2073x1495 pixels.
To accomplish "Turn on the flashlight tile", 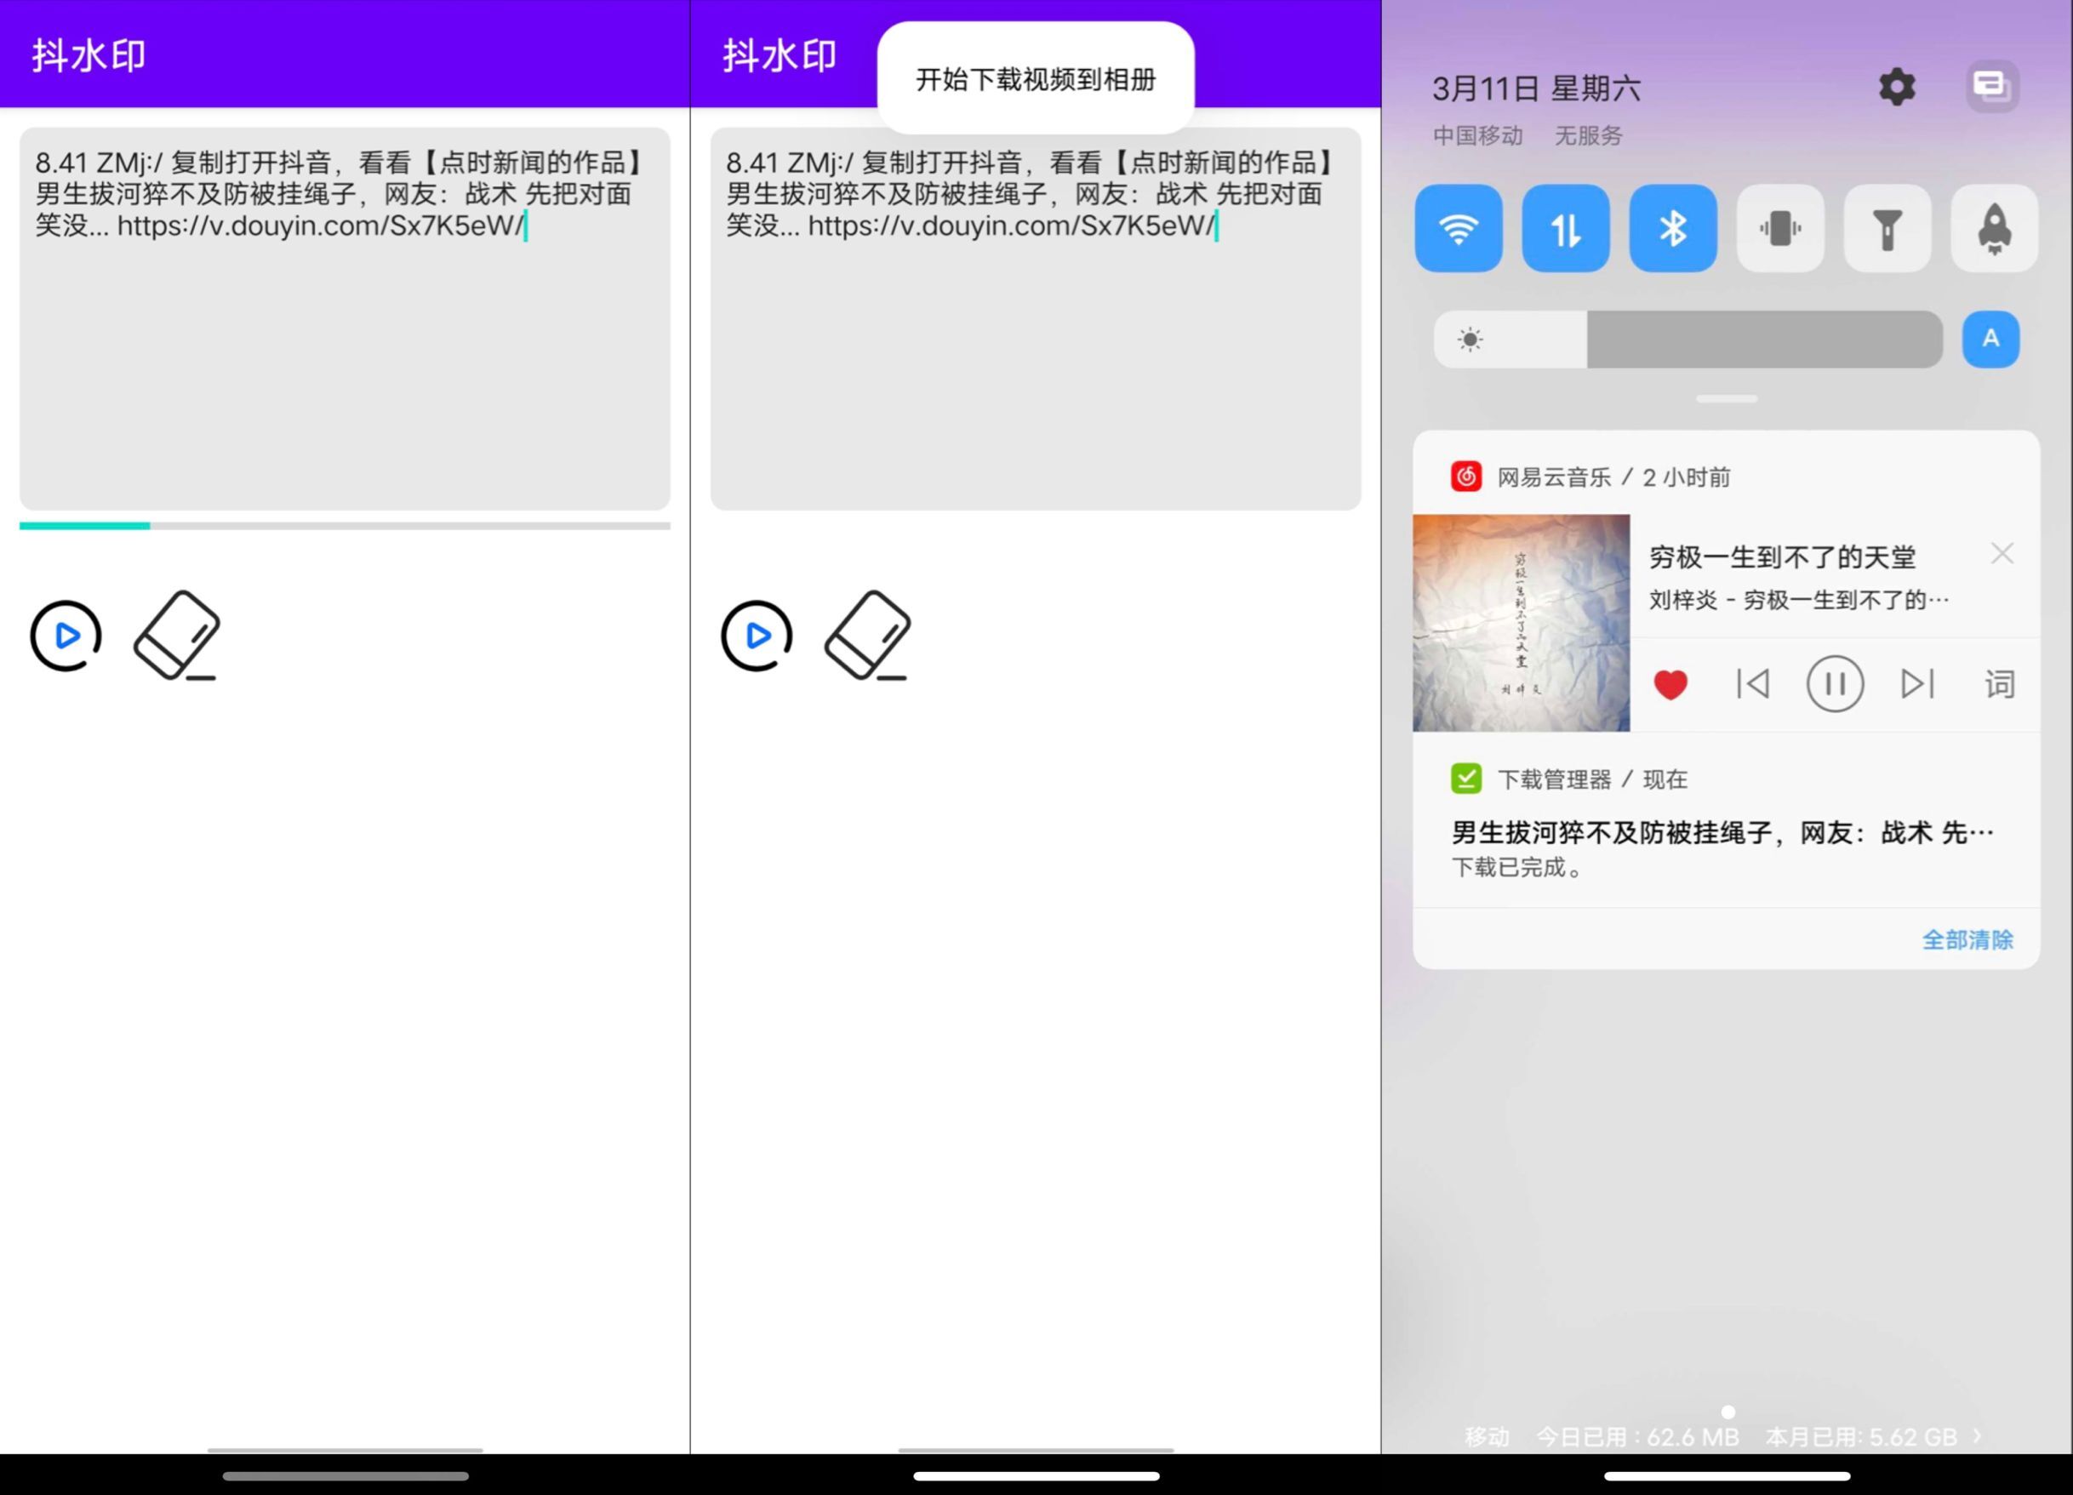I will (x=1887, y=228).
